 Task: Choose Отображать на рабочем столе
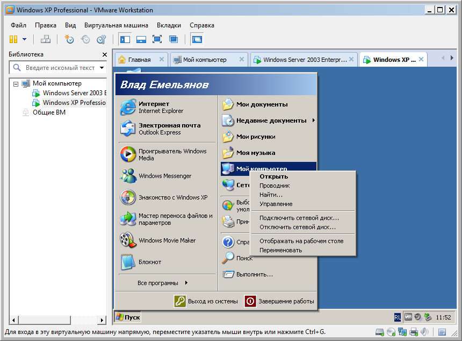click(302, 241)
